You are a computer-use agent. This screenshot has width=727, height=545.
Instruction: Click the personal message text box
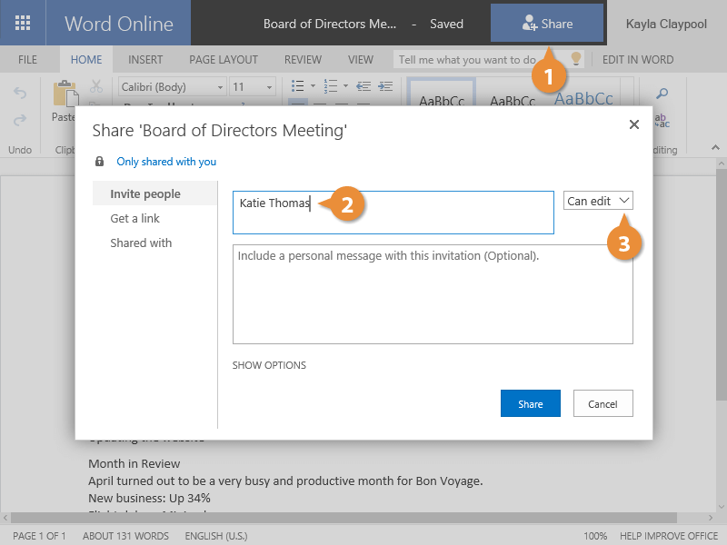click(433, 293)
